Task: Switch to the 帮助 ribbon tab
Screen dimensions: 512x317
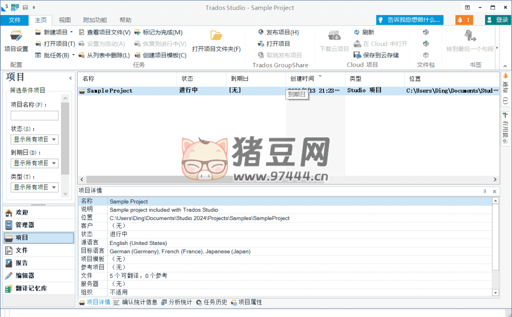Action: tap(125, 20)
